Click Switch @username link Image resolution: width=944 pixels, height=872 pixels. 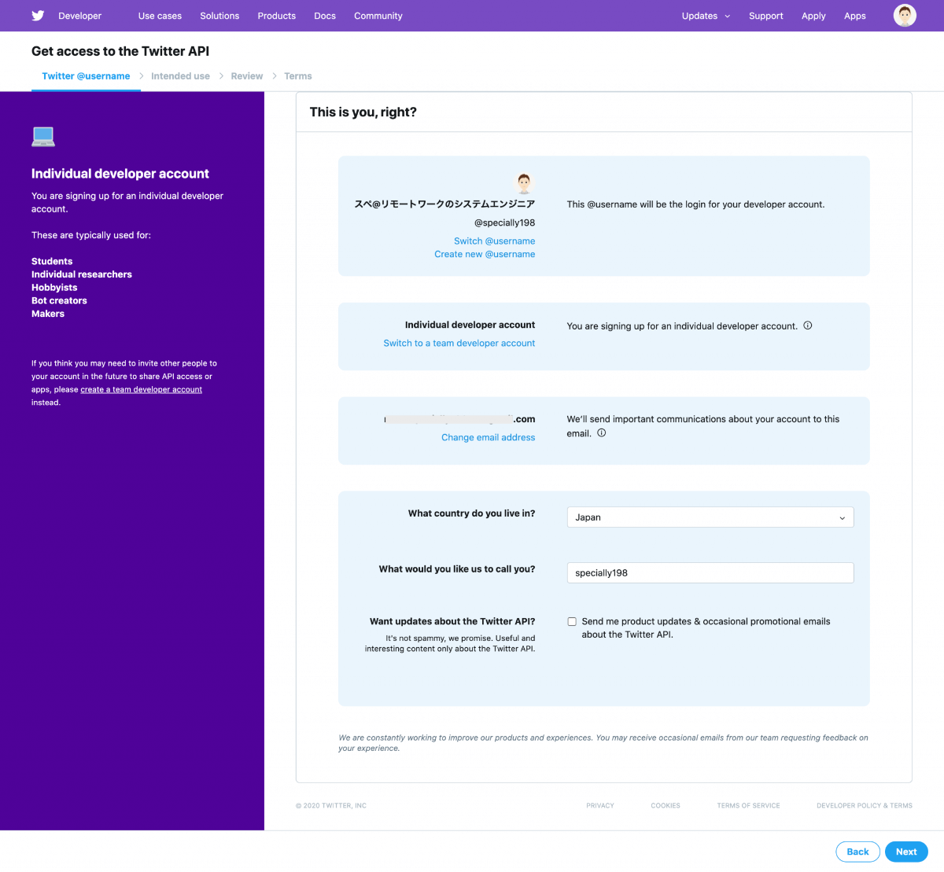(x=494, y=241)
